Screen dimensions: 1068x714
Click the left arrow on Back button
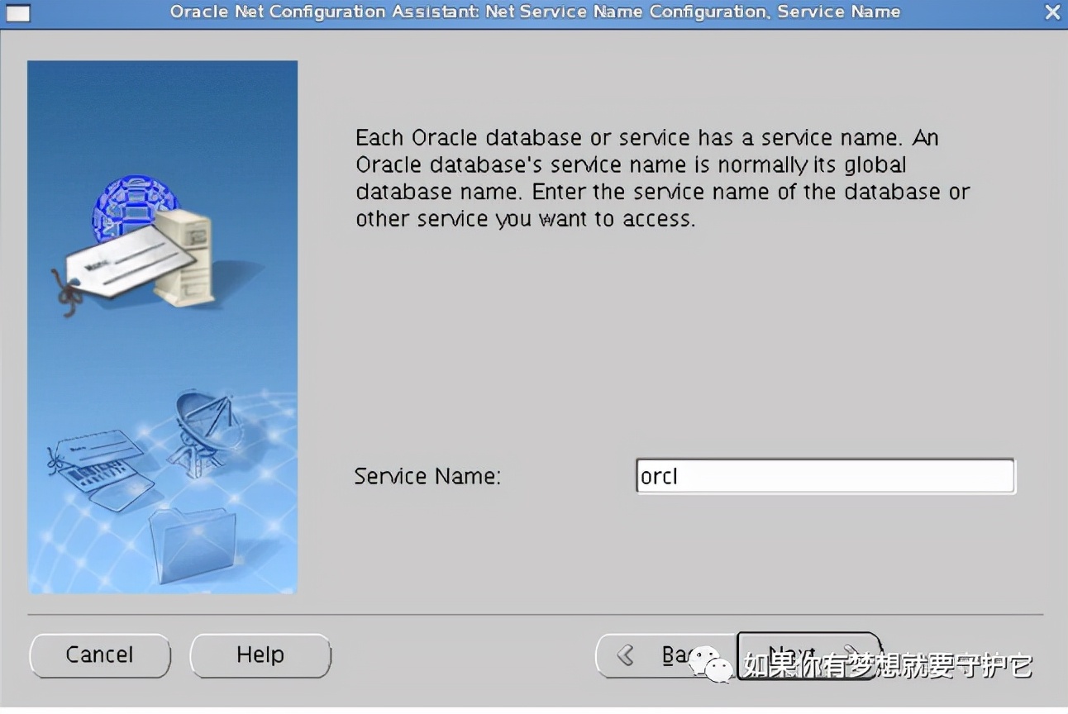coord(626,655)
